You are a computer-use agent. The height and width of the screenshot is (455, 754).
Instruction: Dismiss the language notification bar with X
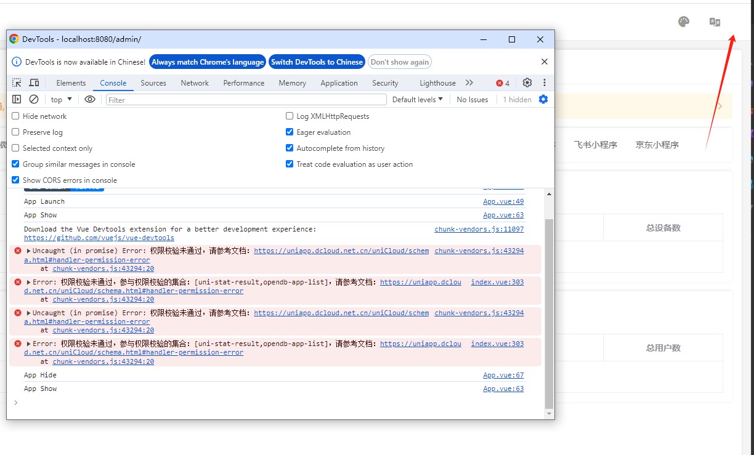pos(545,62)
